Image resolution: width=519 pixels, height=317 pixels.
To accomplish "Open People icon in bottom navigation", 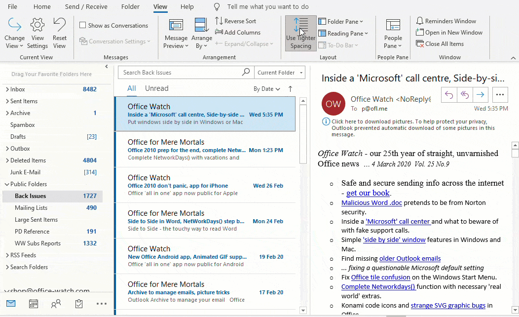I will 56,304.
